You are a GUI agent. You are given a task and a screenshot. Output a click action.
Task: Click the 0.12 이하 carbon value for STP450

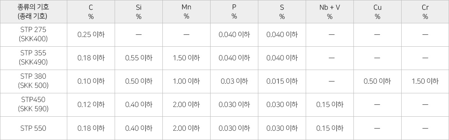(x=91, y=105)
